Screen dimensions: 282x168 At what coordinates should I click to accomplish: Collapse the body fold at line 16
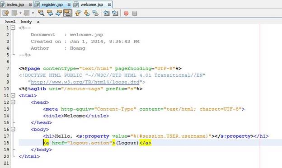tap(13, 129)
